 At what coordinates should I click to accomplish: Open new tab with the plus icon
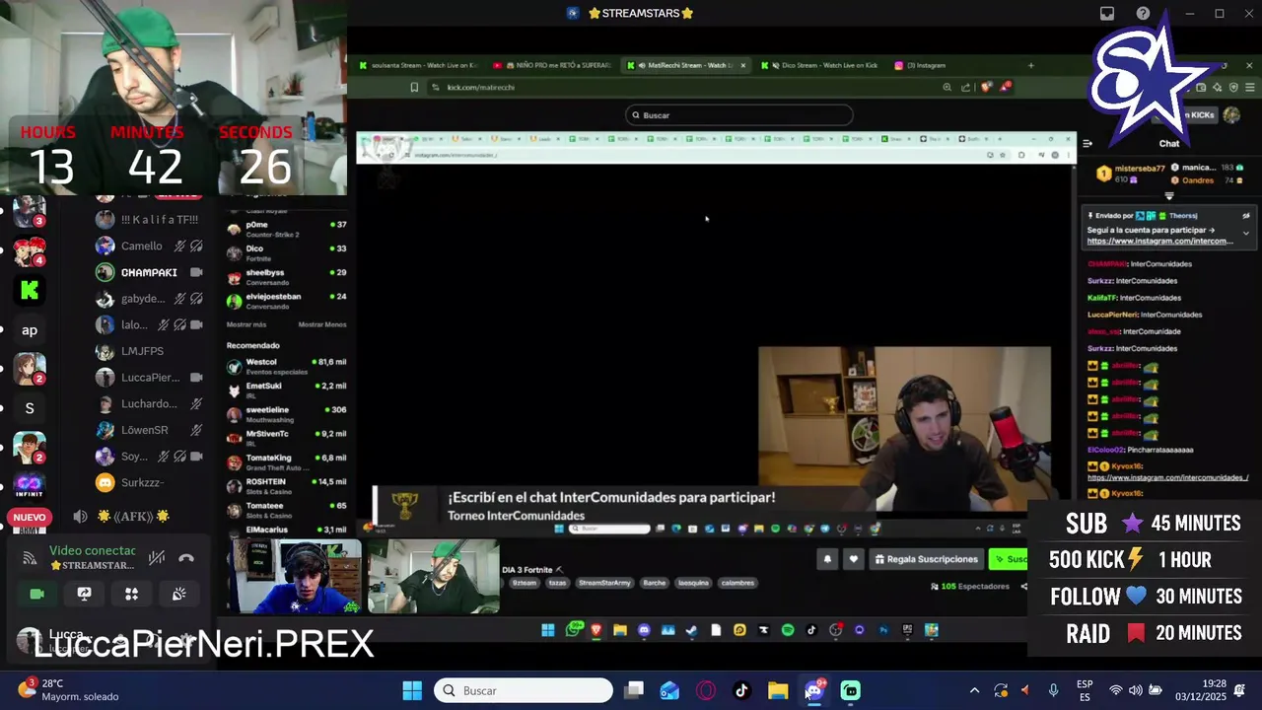[1030, 65]
